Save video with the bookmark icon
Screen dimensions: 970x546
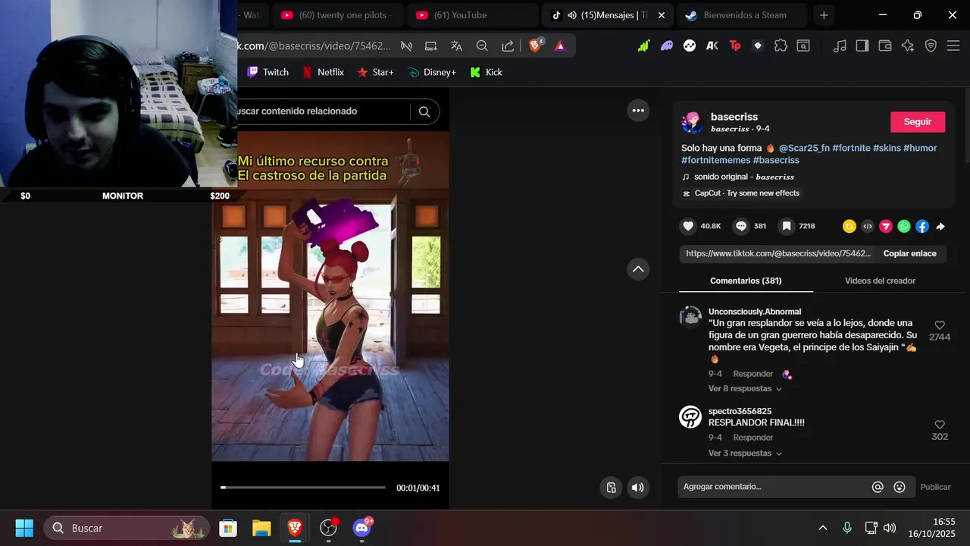pyautogui.click(x=787, y=226)
